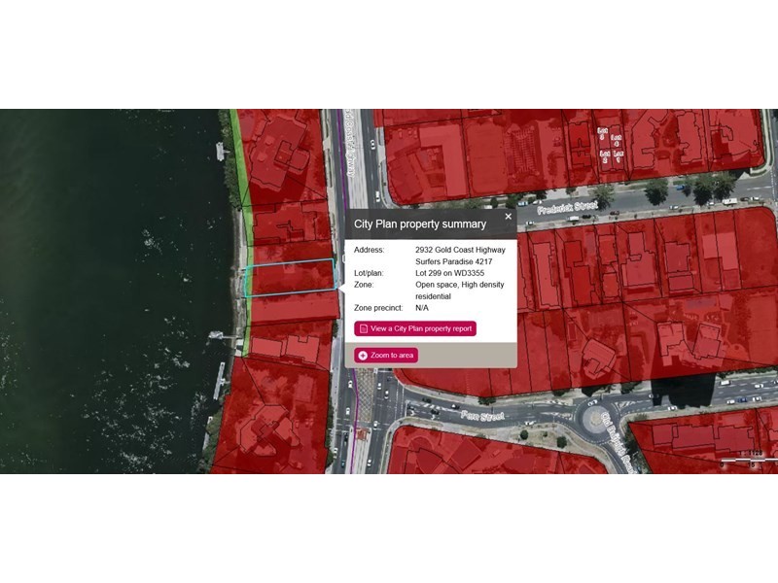Image resolution: width=778 pixels, height=583 pixels.
Task: Select the cyan-outlined Lot 299 parcel
Action: pyautogui.click(x=290, y=278)
